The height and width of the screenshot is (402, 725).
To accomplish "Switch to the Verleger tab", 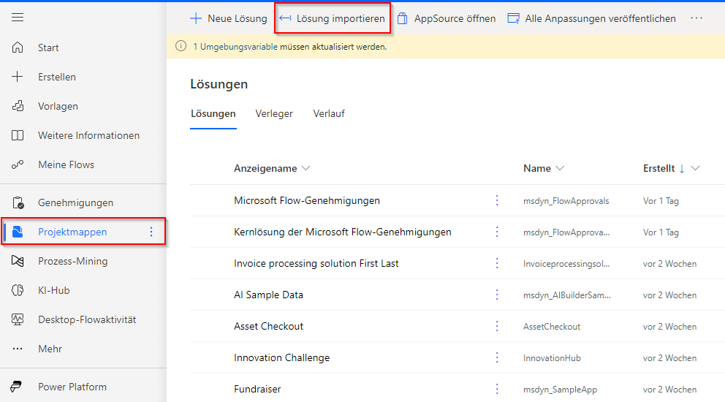I will (274, 114).
